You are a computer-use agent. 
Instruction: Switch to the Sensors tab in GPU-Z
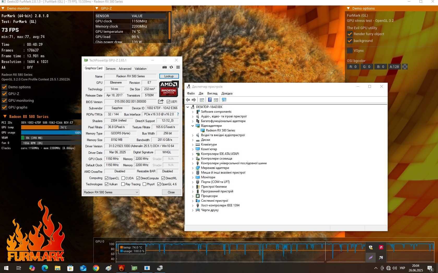pos(110,69)
